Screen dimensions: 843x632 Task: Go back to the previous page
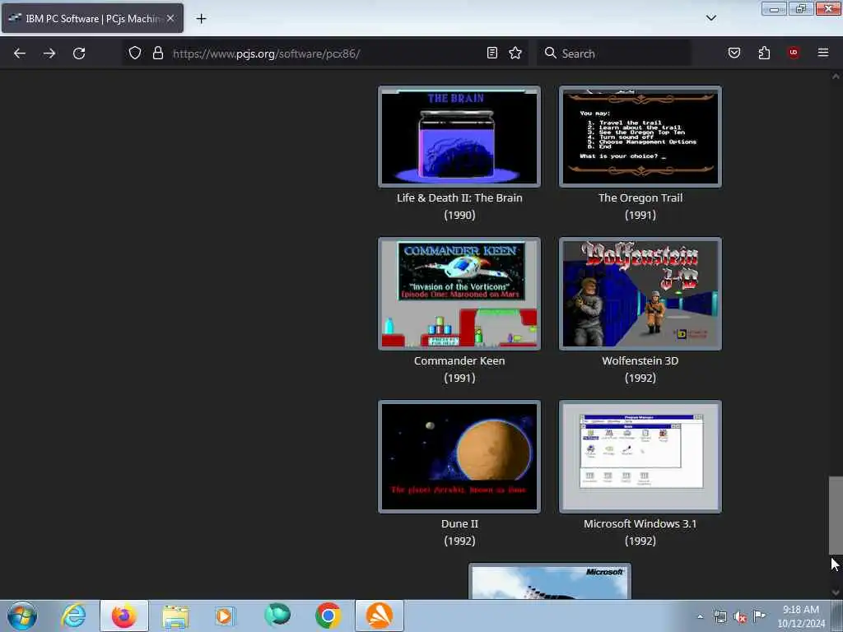(x=20, y=53)
